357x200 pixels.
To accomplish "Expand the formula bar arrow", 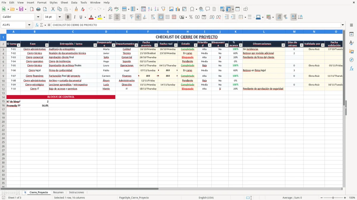I will point(343,25).
